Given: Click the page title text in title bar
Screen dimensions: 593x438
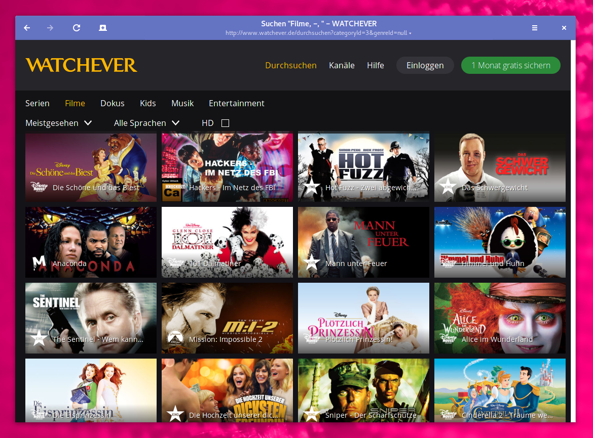Looking at the screenshot, I should click(x=319, y=24).
